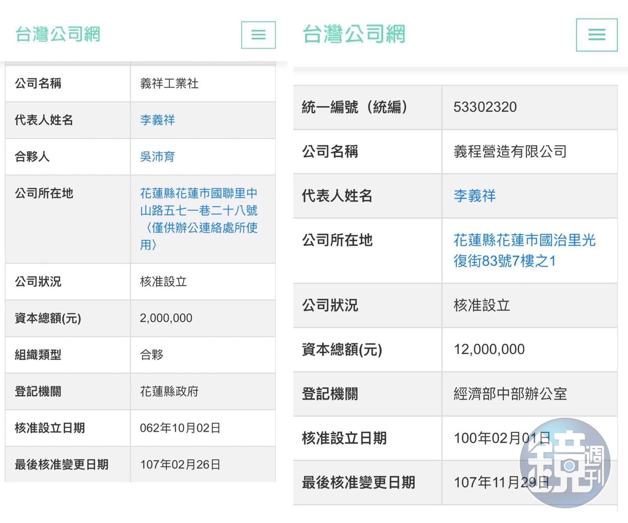Click registration authority 經濟部中部辦公室
This screenshot has width=628, height=523.
point(510,394)
